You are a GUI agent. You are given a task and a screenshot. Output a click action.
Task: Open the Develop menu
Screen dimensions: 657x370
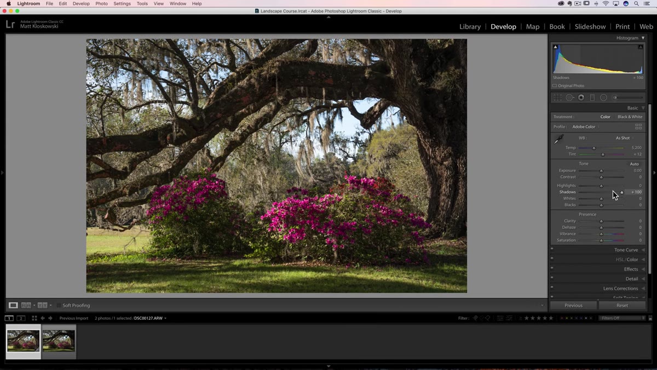click(x=81, y=3)
